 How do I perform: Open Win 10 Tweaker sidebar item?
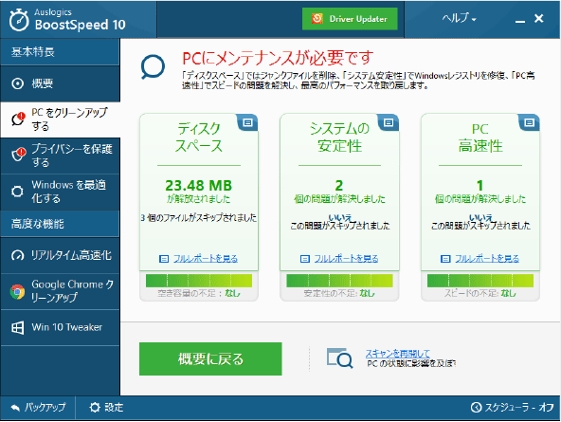[x=60, y=327]
